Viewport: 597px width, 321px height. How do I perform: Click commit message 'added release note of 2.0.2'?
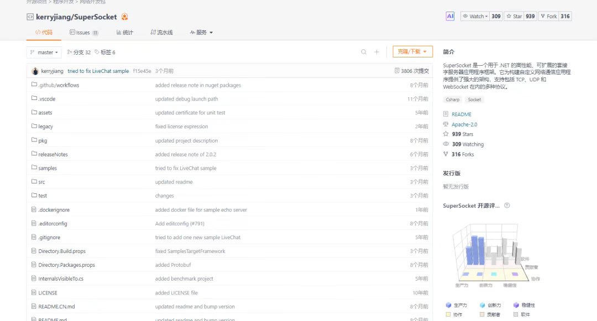coord(186,154)
